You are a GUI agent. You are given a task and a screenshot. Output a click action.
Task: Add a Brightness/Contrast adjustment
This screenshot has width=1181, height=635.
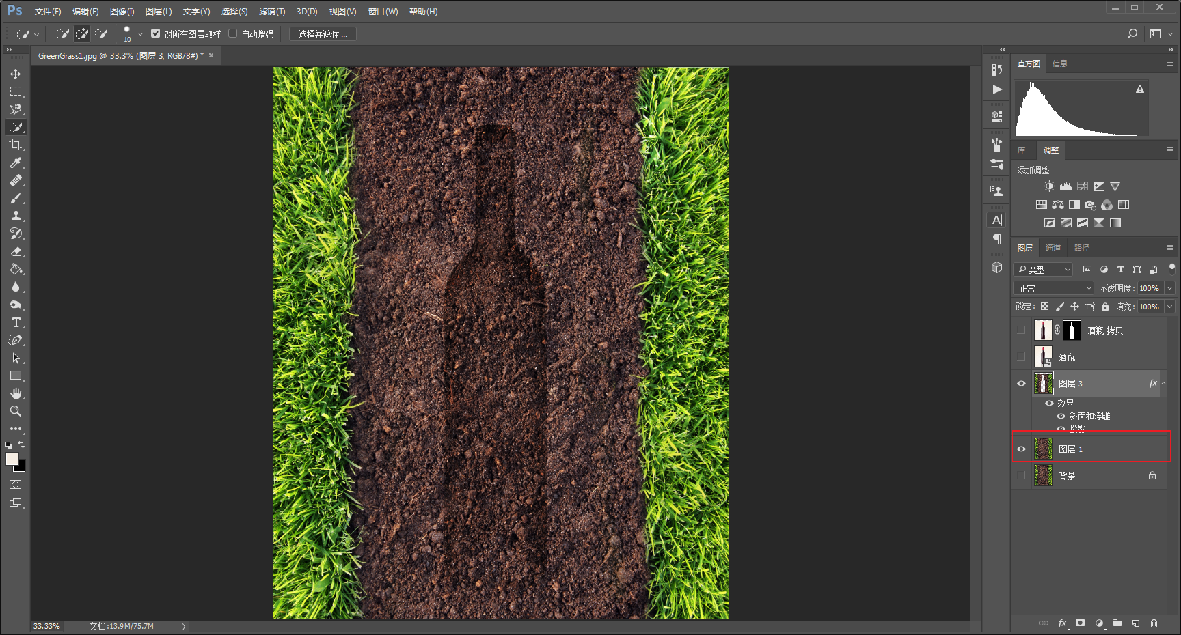tap(1049, 186)
